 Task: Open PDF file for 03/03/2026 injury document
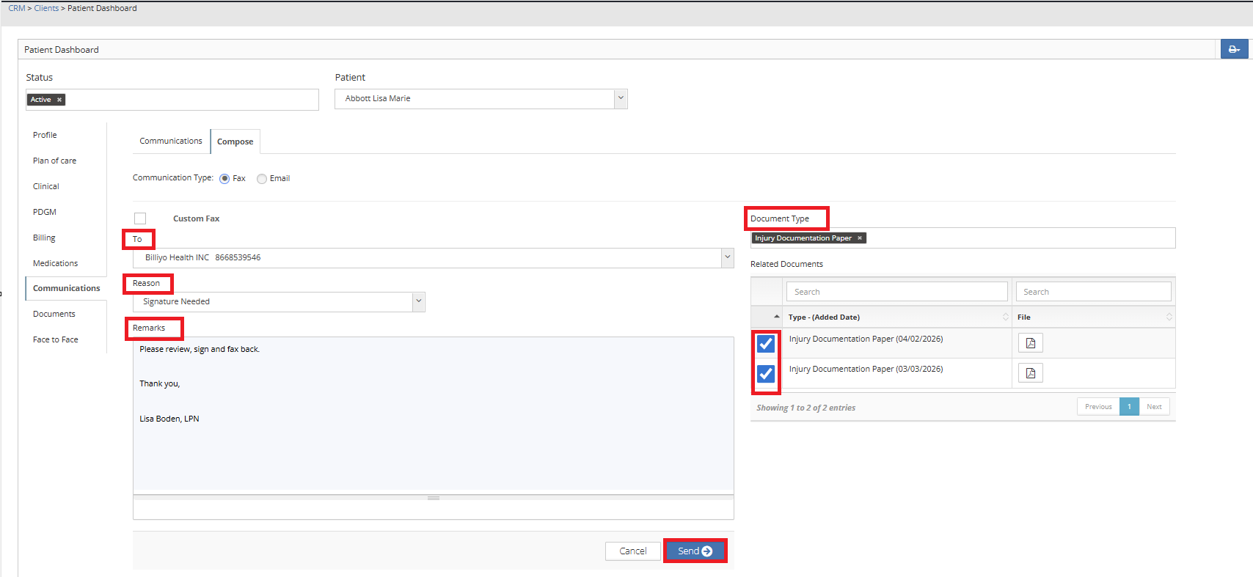tap(1030, 373)
